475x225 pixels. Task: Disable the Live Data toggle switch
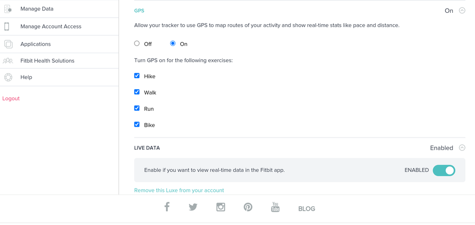[x=444, y=170]
